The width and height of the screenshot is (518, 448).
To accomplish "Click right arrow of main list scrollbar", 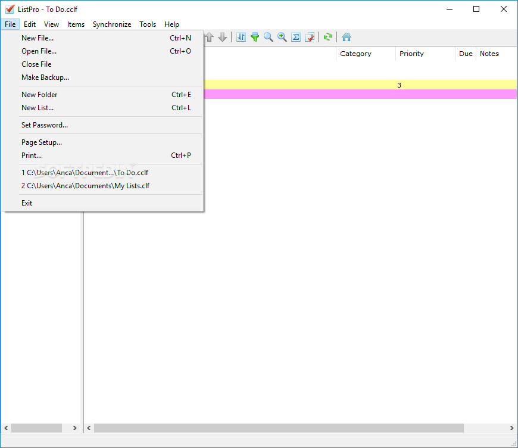I will (x=511, y=428).
